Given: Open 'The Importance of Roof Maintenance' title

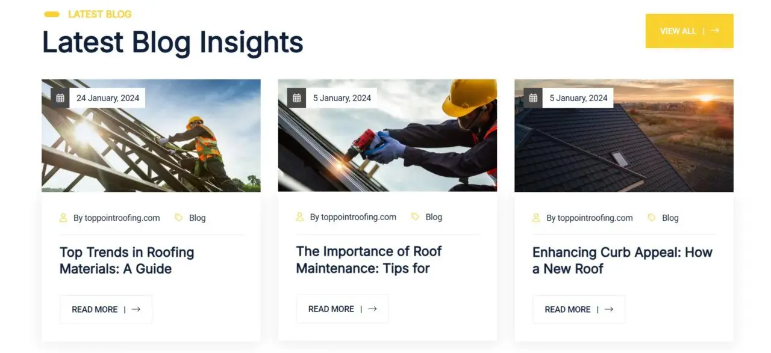Looking at the screenshot, I should 369,259.
